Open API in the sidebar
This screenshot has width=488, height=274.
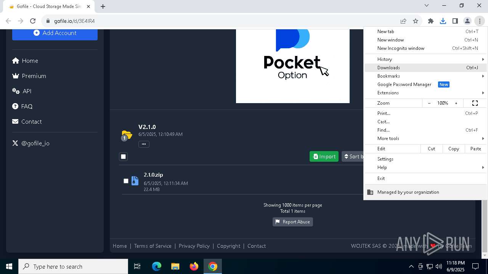pyautogui.click(x=22, y=91)
